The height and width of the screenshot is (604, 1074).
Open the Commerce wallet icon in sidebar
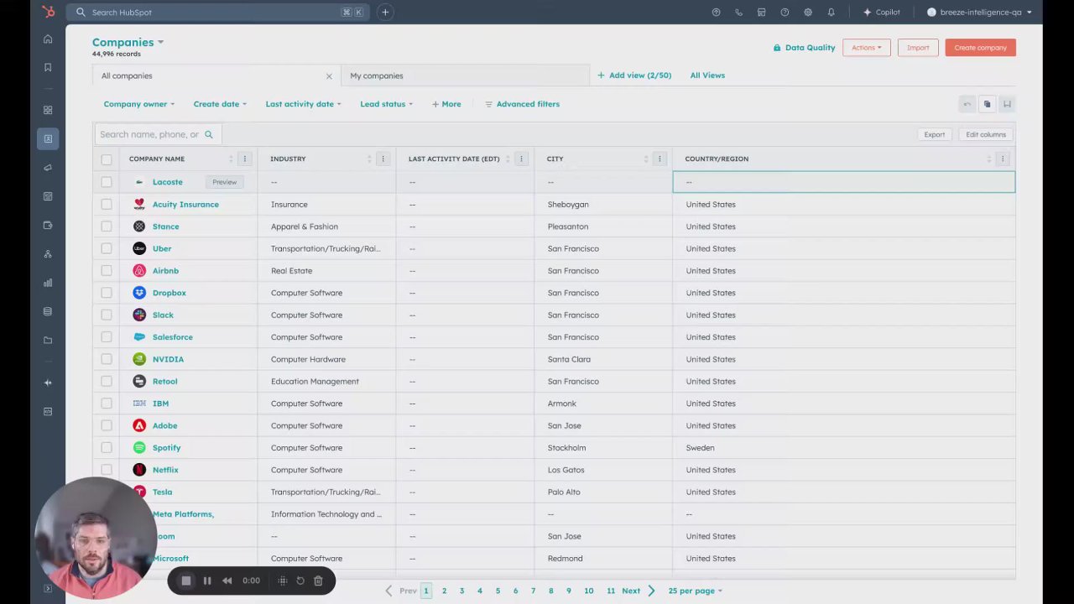(48, 225)
